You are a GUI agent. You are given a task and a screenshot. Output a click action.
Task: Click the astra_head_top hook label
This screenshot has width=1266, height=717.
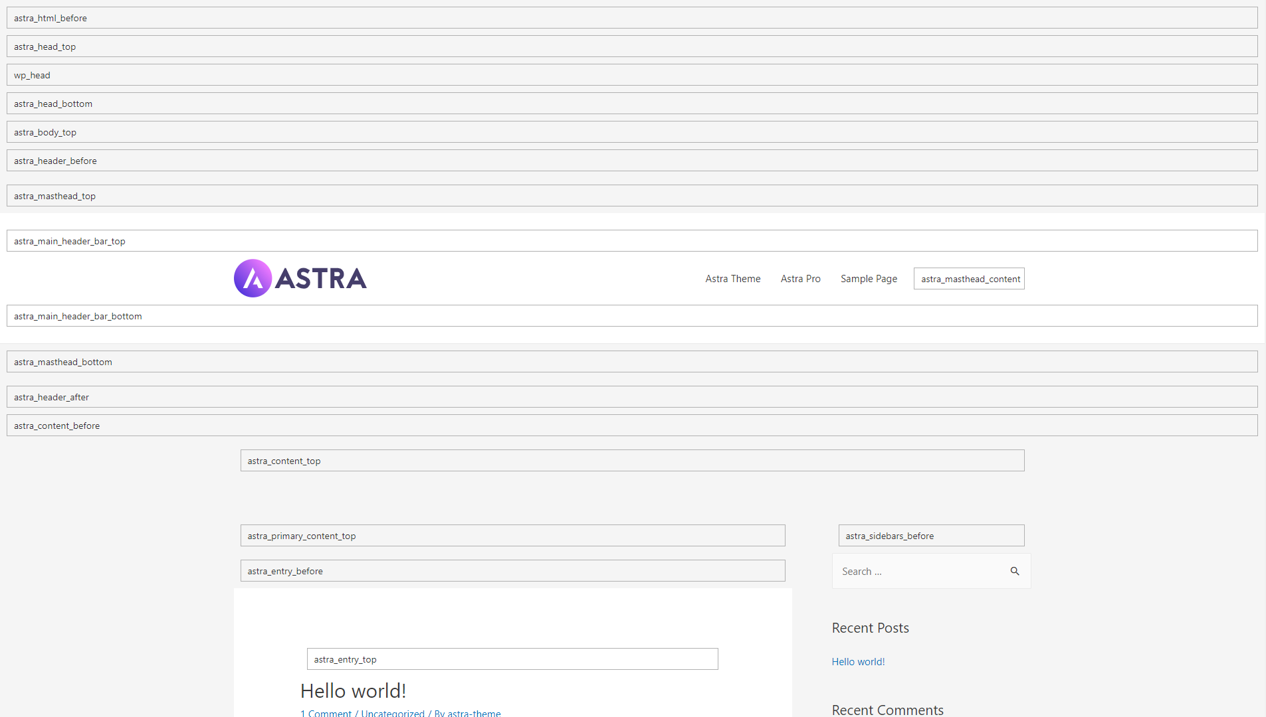45,46
